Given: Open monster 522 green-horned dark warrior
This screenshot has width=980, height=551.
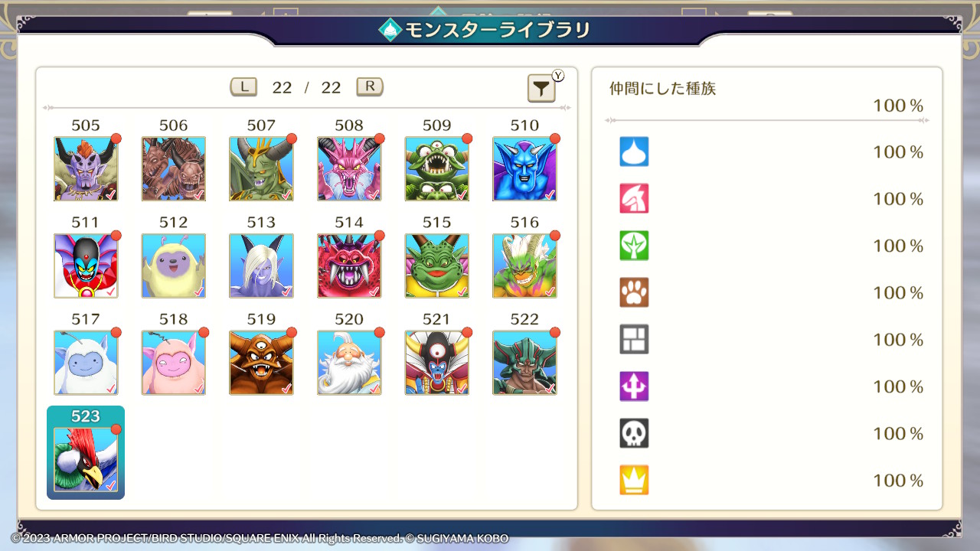Looking at the screenshot, I should (x=524, y=363).
